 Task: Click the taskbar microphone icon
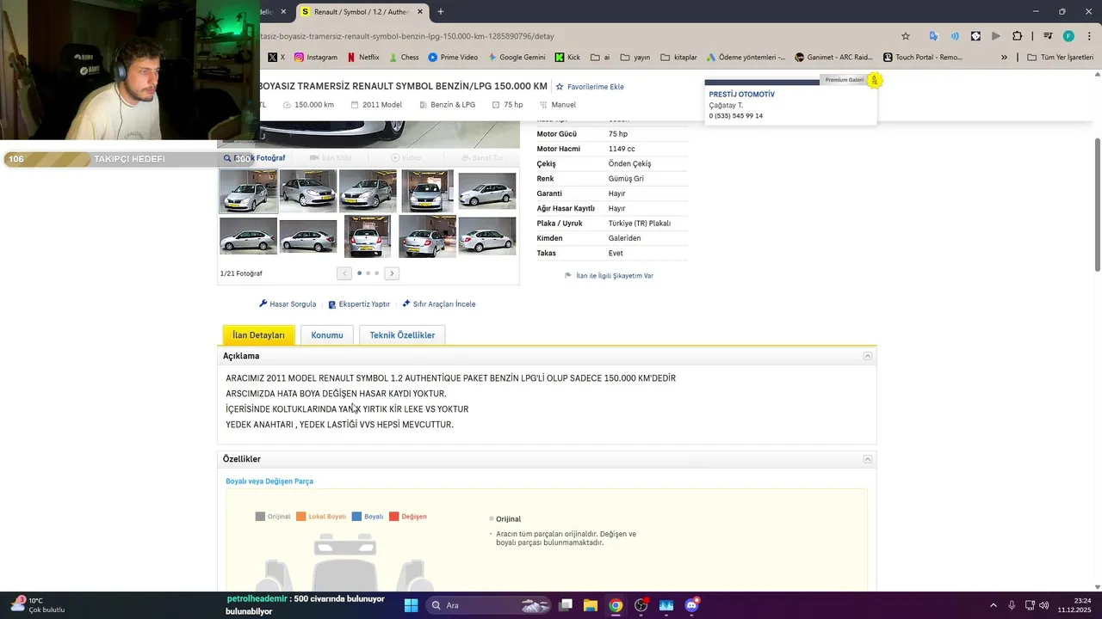pos(1012,605)
